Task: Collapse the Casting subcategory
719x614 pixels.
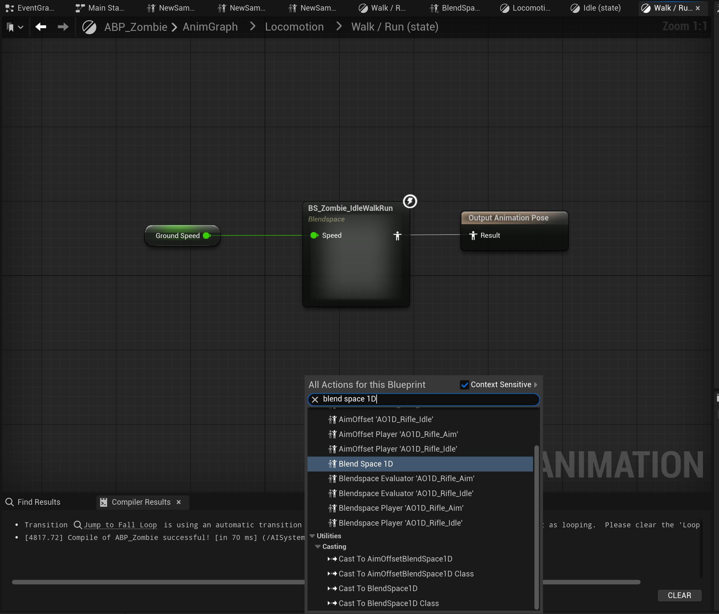Action: point(318,546)
